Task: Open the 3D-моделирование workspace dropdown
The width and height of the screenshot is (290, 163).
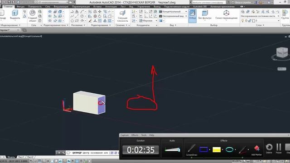Action: (x=51, y=2)
